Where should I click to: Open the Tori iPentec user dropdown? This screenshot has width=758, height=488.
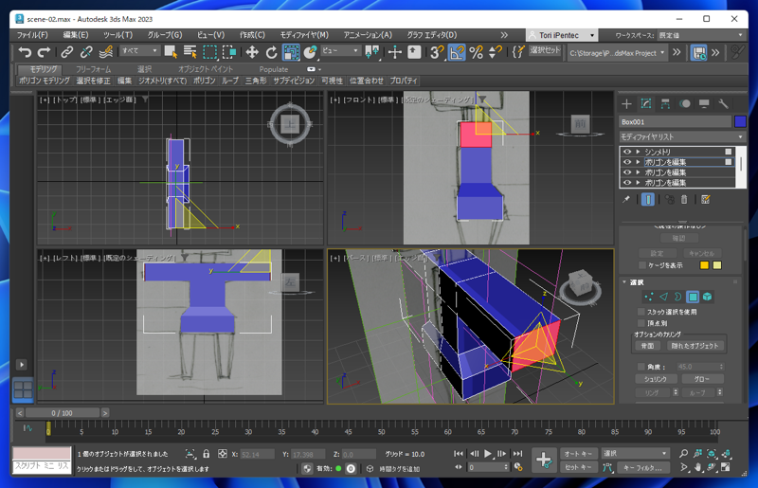point(562,35)
